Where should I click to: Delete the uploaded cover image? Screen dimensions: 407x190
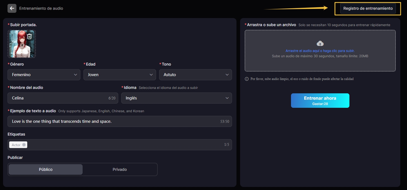(x=29, y=36)
